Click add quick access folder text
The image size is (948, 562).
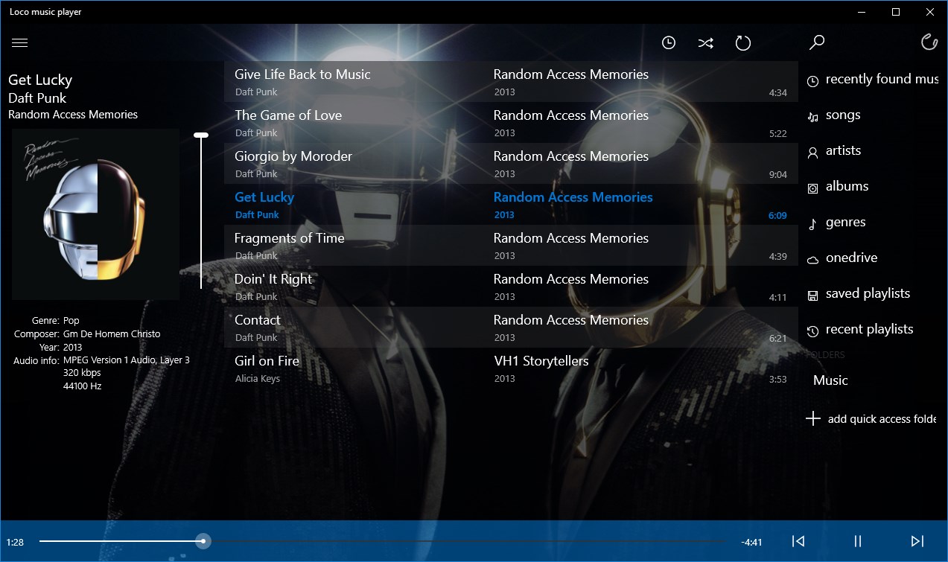(882, 419)
